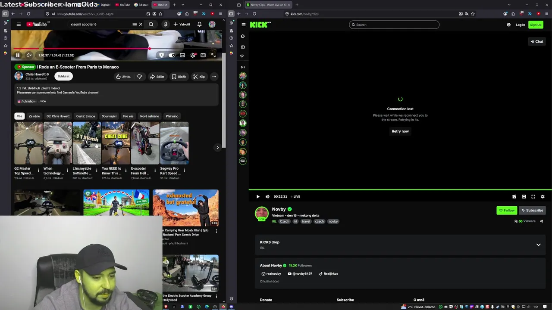Open YouTube notifications bell
The image size is (552, 310).
[199, 24]
